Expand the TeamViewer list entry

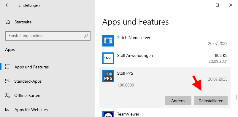[x=165, y=114]
